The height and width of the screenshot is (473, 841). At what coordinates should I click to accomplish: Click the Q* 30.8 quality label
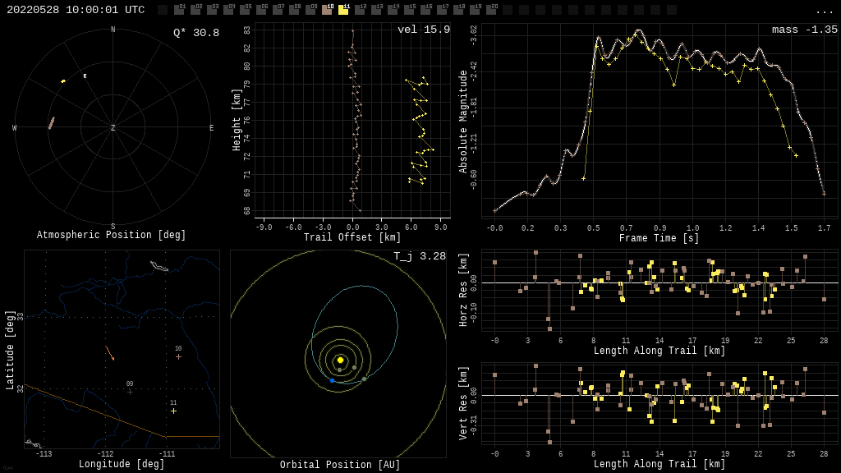point(195,33)
